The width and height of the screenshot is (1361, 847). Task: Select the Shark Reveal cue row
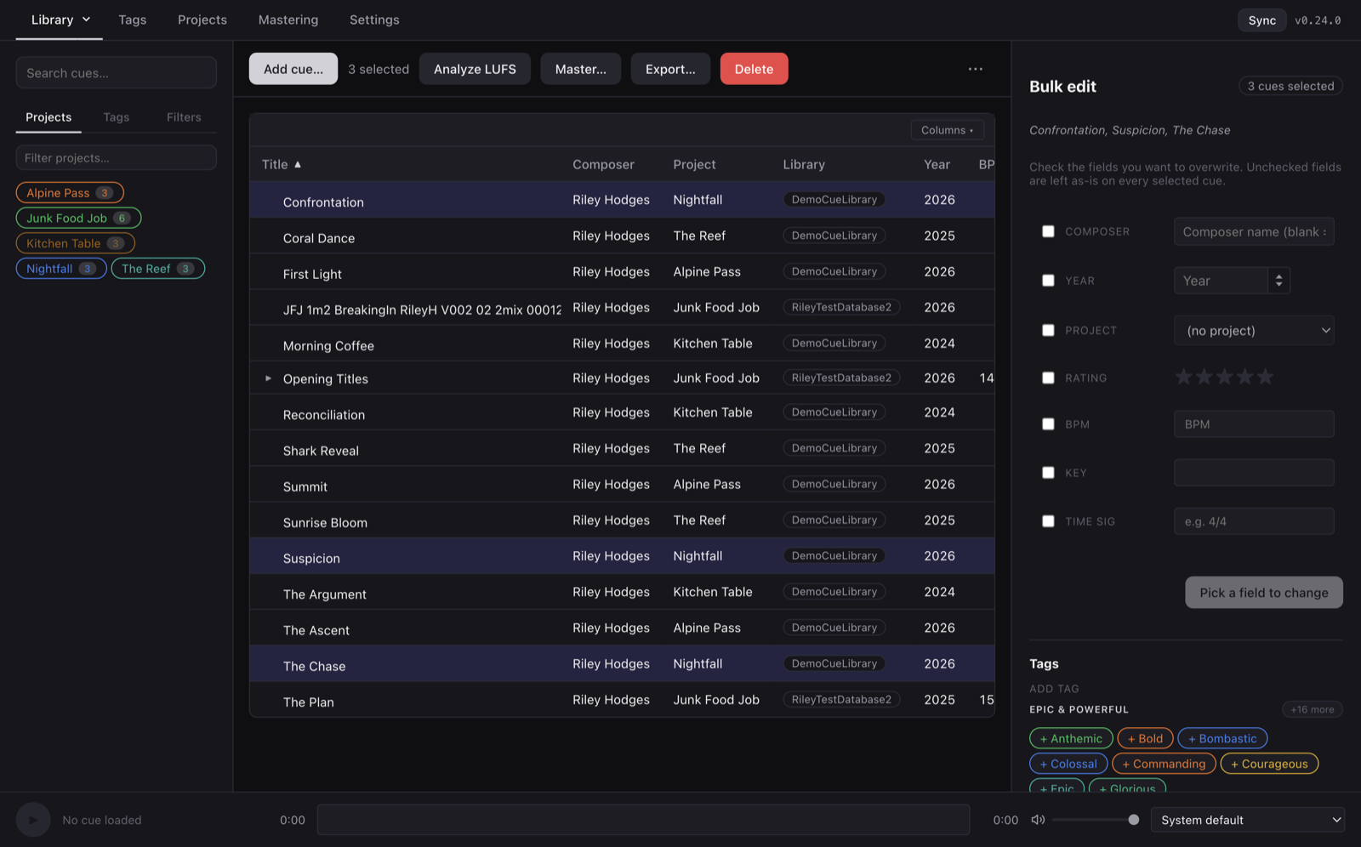pyautogui.click(x=622, y=448)
